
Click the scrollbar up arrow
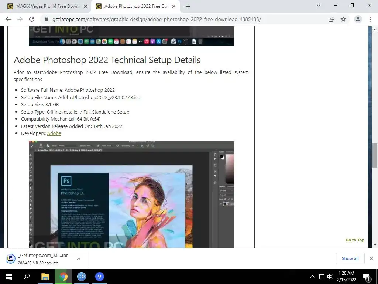click(375, 30)
